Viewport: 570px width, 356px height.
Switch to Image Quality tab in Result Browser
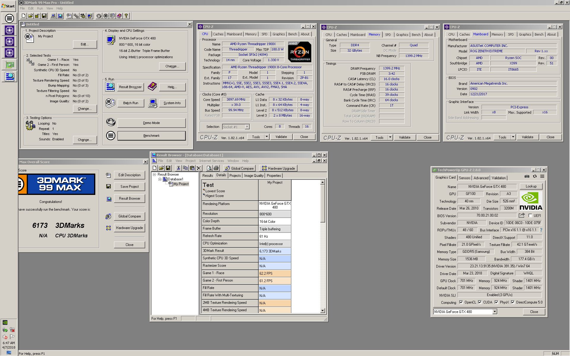[x=254, y=176]
